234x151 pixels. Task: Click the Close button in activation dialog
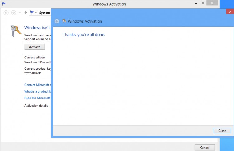click(x=222, y=131)
